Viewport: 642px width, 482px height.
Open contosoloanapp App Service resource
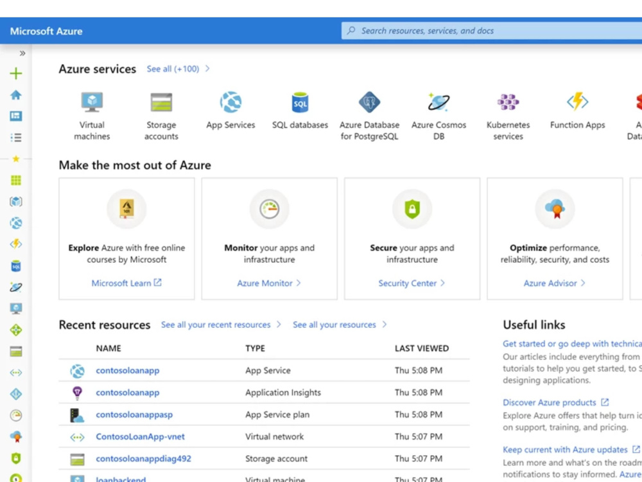point(128,371)
